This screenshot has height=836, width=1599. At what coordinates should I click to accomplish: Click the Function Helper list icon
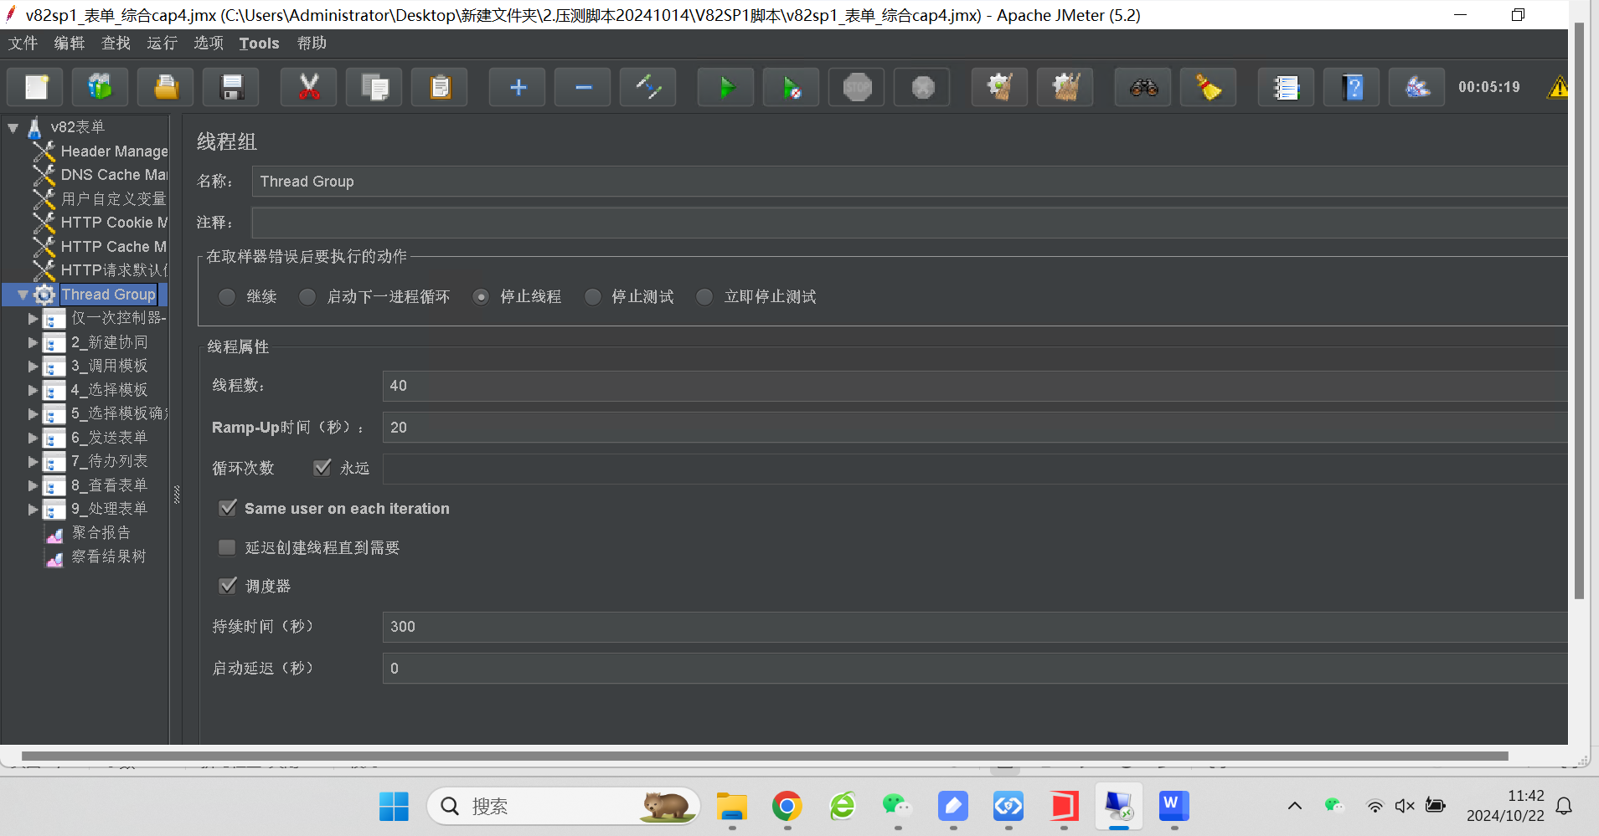(1286, 87)
